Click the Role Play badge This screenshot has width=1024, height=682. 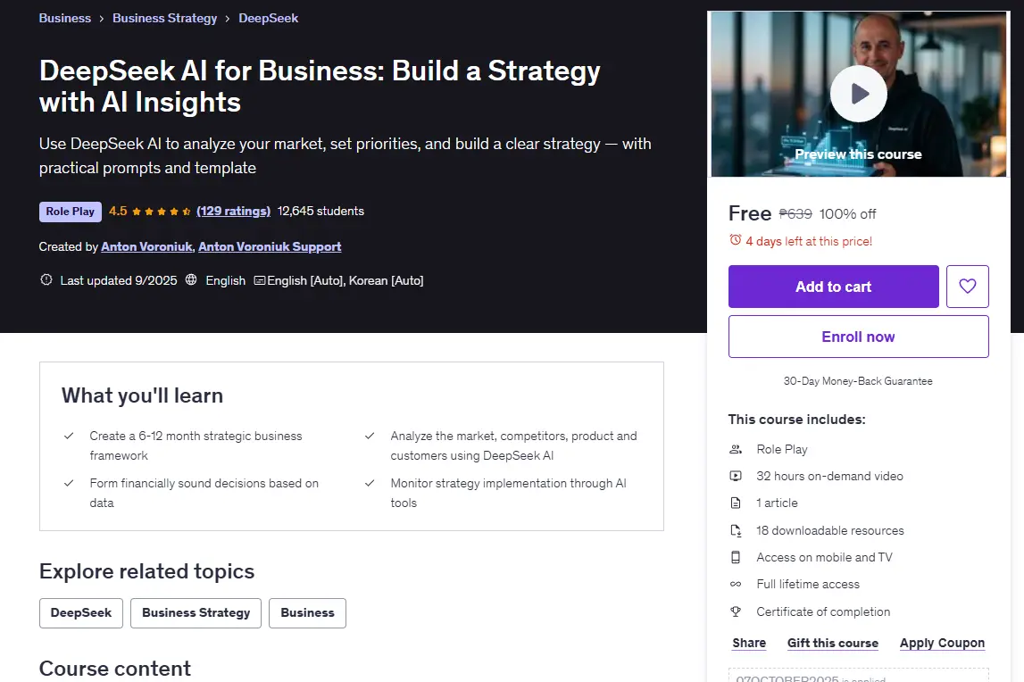(x=71, y=212)
